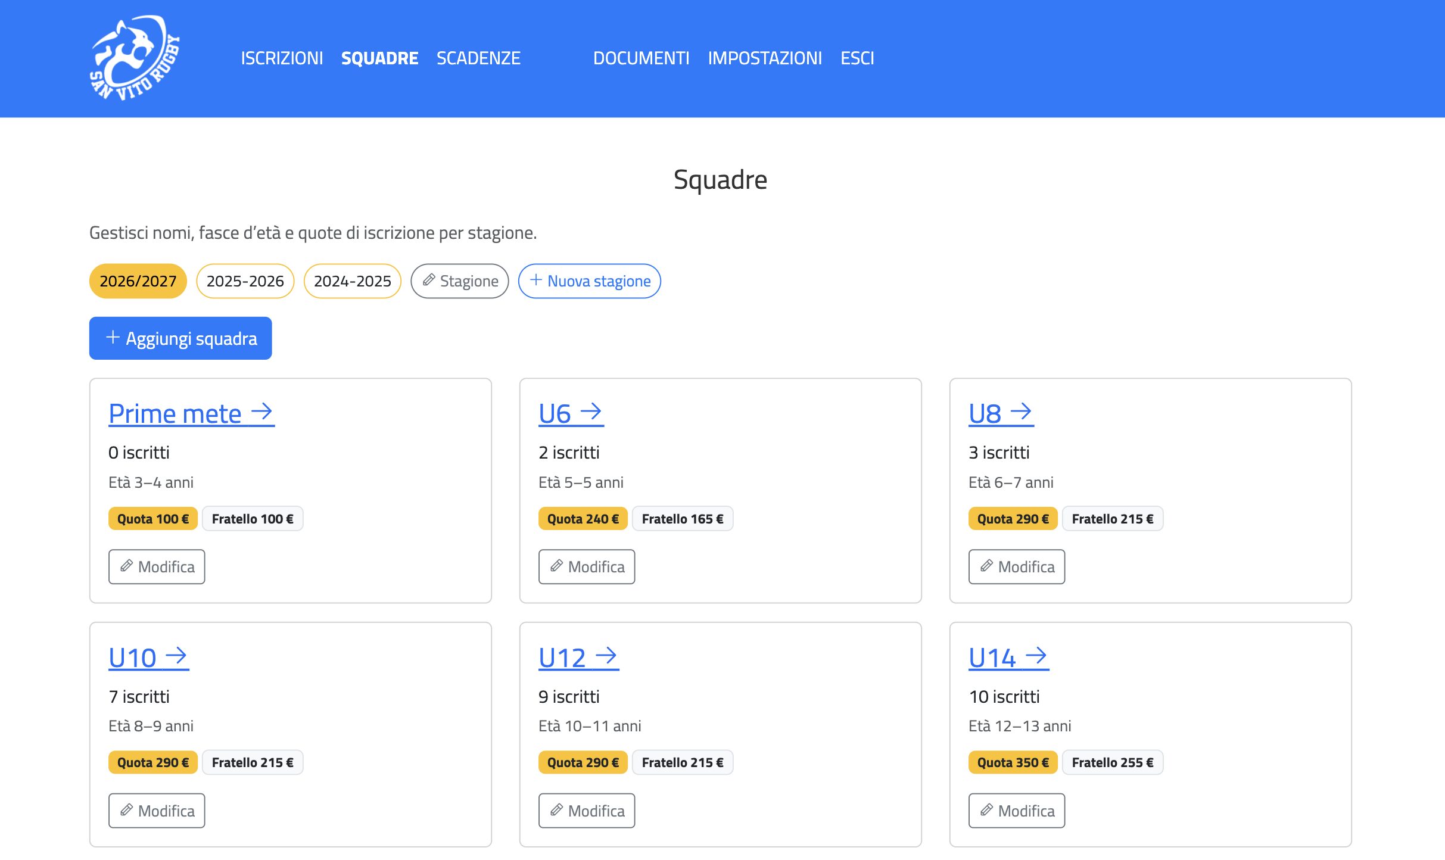Edit season with the Stagione button
This screenshot has height=860, width=1445.
pyautogui.click(x=460, y=281)
